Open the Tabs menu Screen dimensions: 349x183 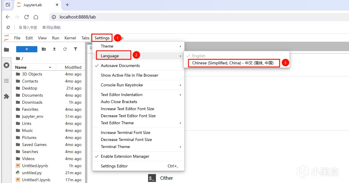point(85,38)
